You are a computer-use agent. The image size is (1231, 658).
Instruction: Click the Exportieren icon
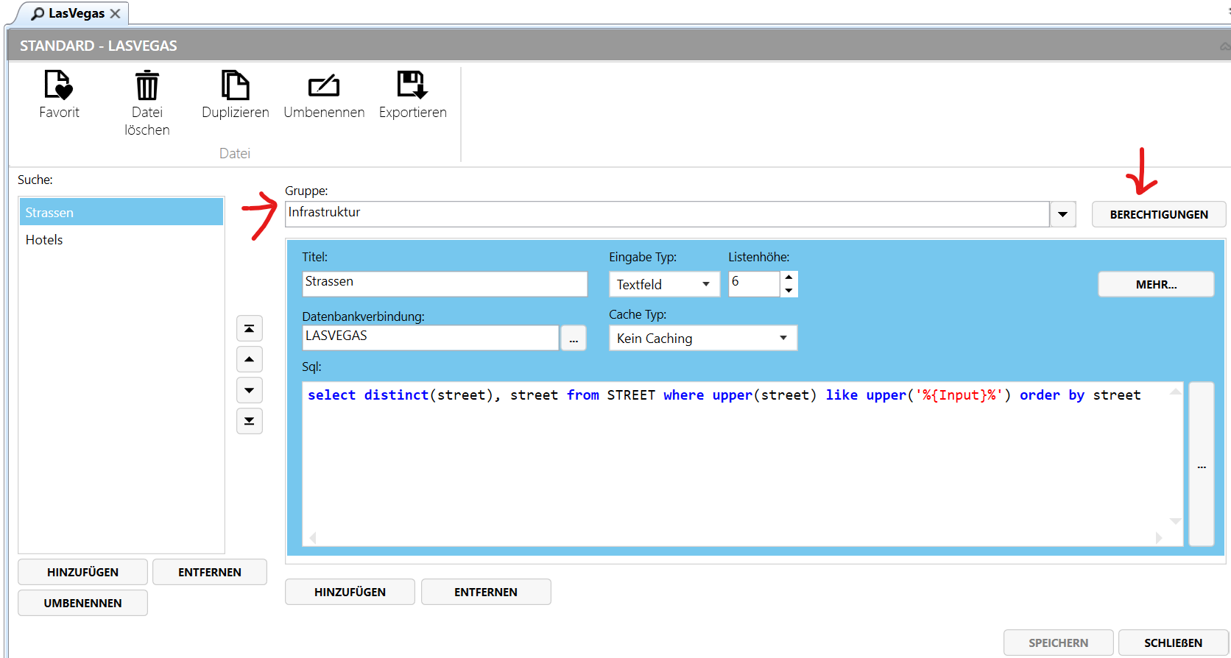pyautogui.click(x=412, y=85)
